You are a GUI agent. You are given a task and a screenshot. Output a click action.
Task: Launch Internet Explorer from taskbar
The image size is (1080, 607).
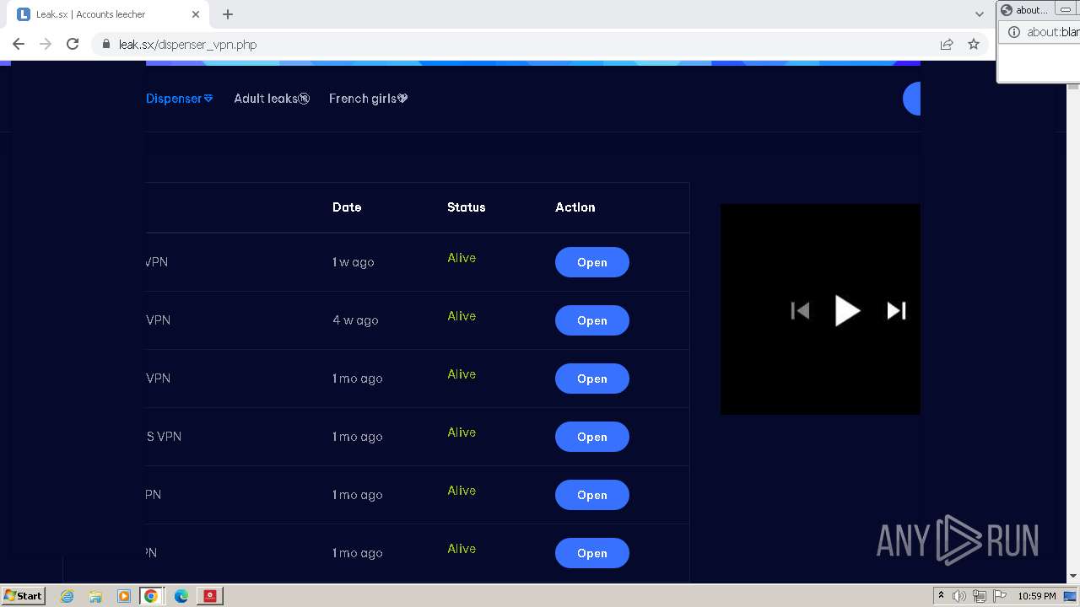(x=67, y=596)
